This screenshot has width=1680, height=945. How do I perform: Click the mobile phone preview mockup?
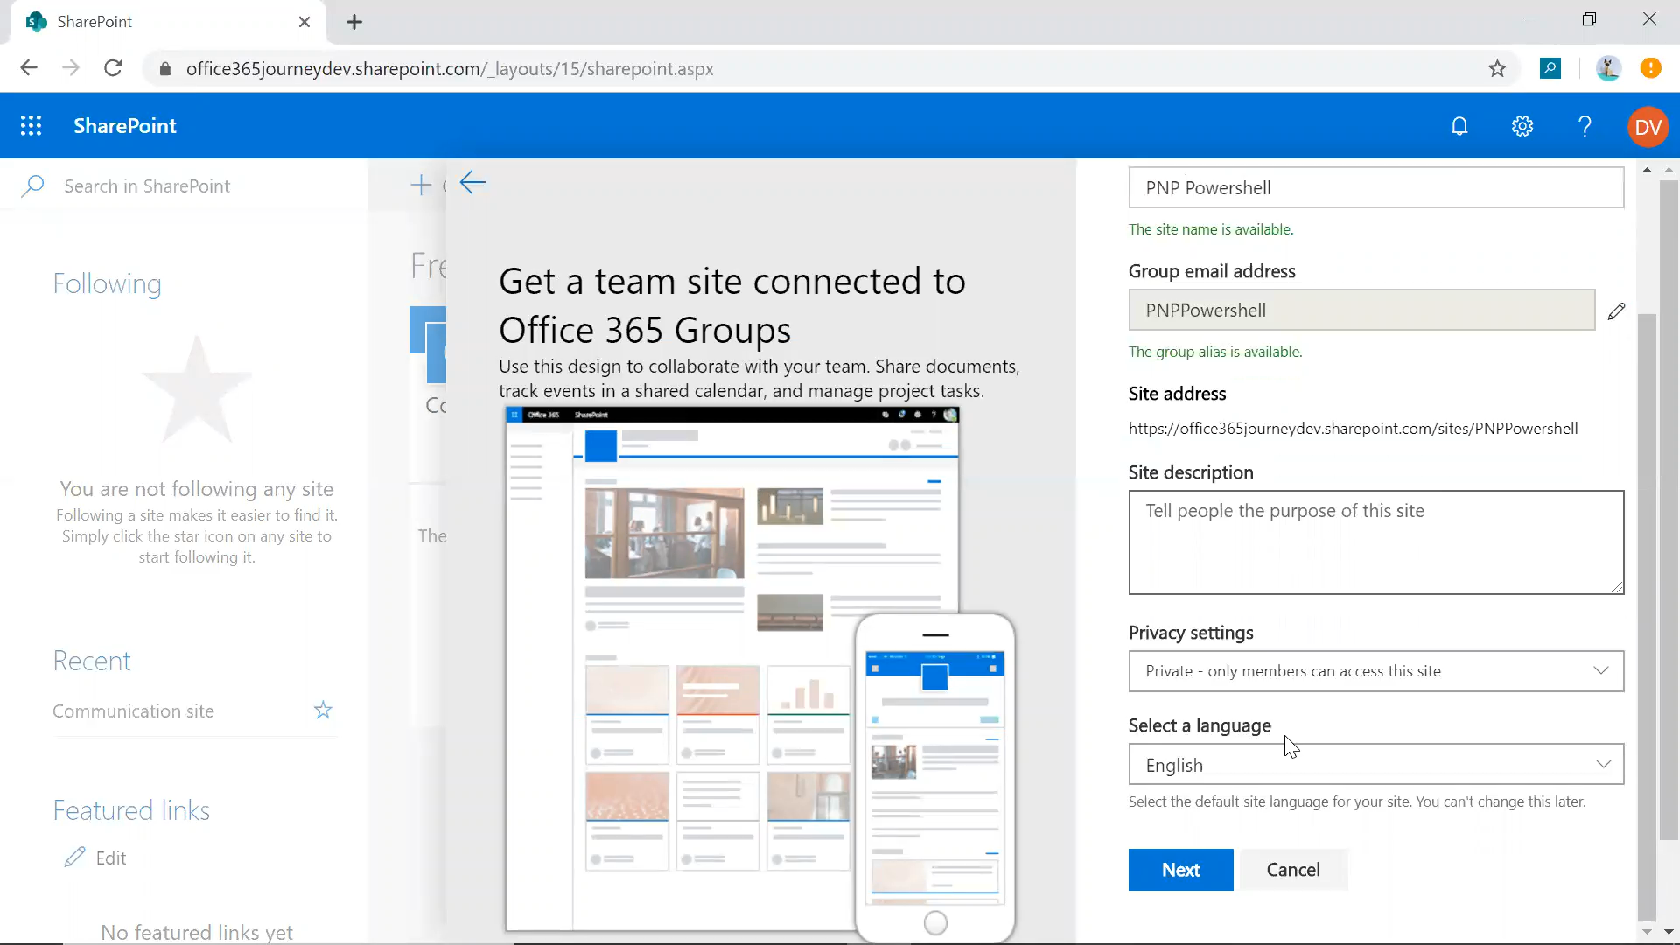[x=935, y=779]
